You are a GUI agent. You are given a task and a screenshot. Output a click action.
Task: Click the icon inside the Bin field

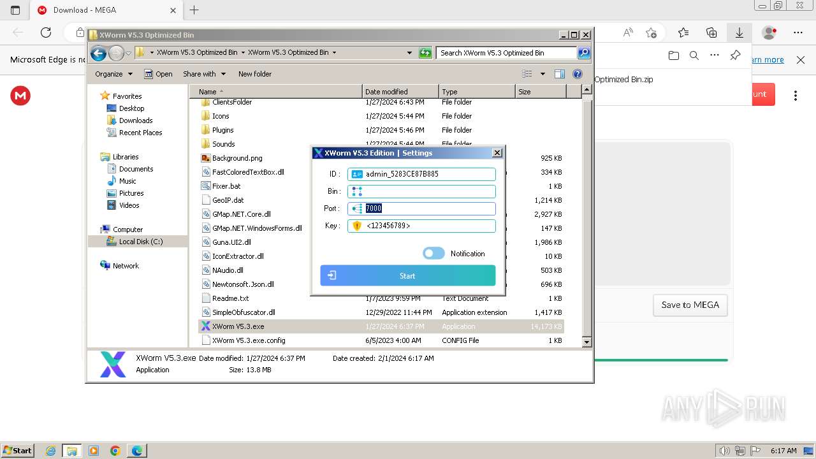(x=357, y=191)
